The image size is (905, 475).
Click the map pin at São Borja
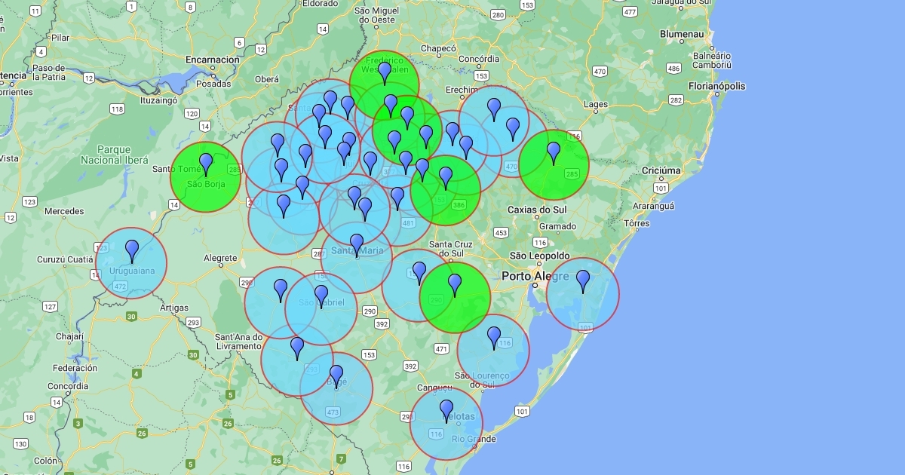coord(206,164)
